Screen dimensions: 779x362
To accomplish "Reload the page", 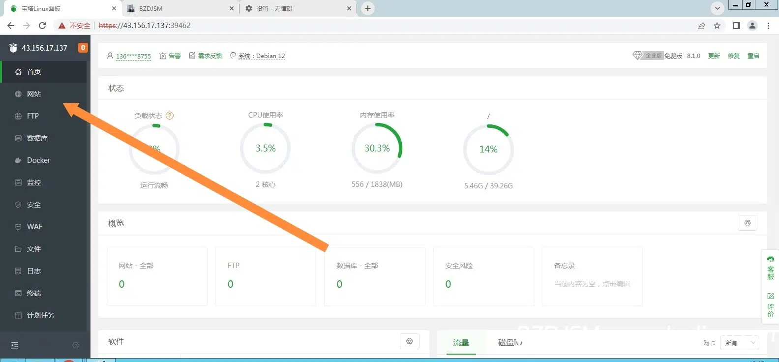I will pos(42,26).
